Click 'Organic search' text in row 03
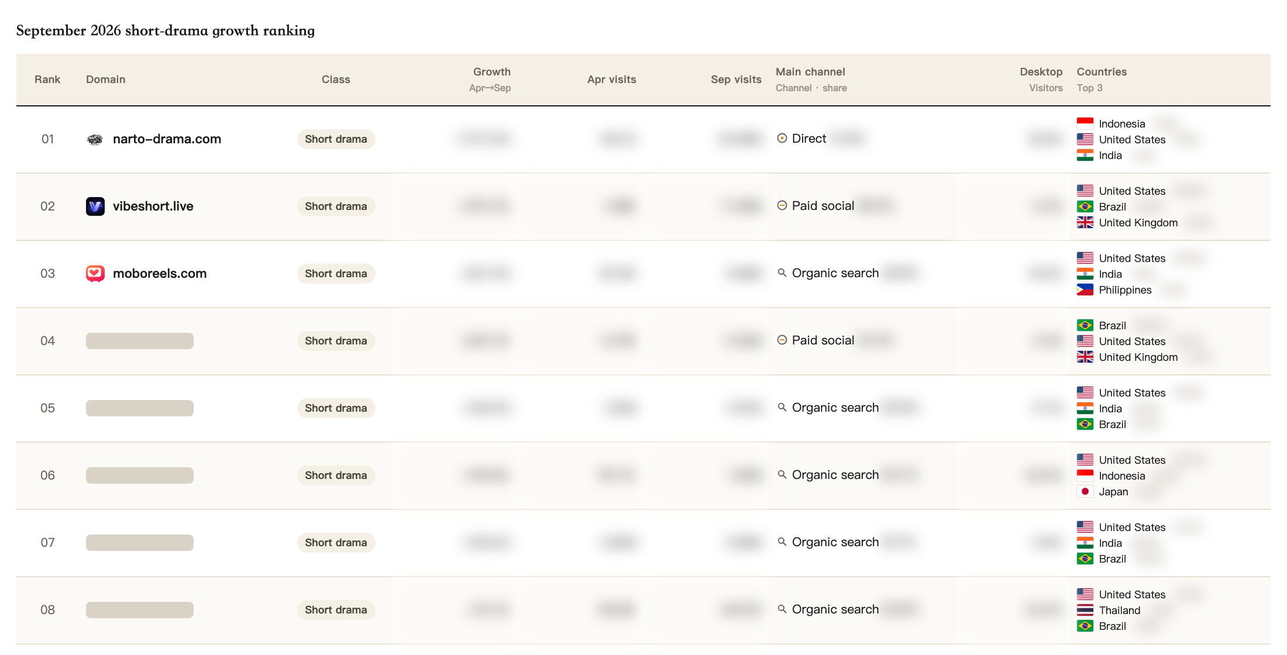The width and height of the screenshot is (1287, 655). point(835,273)
